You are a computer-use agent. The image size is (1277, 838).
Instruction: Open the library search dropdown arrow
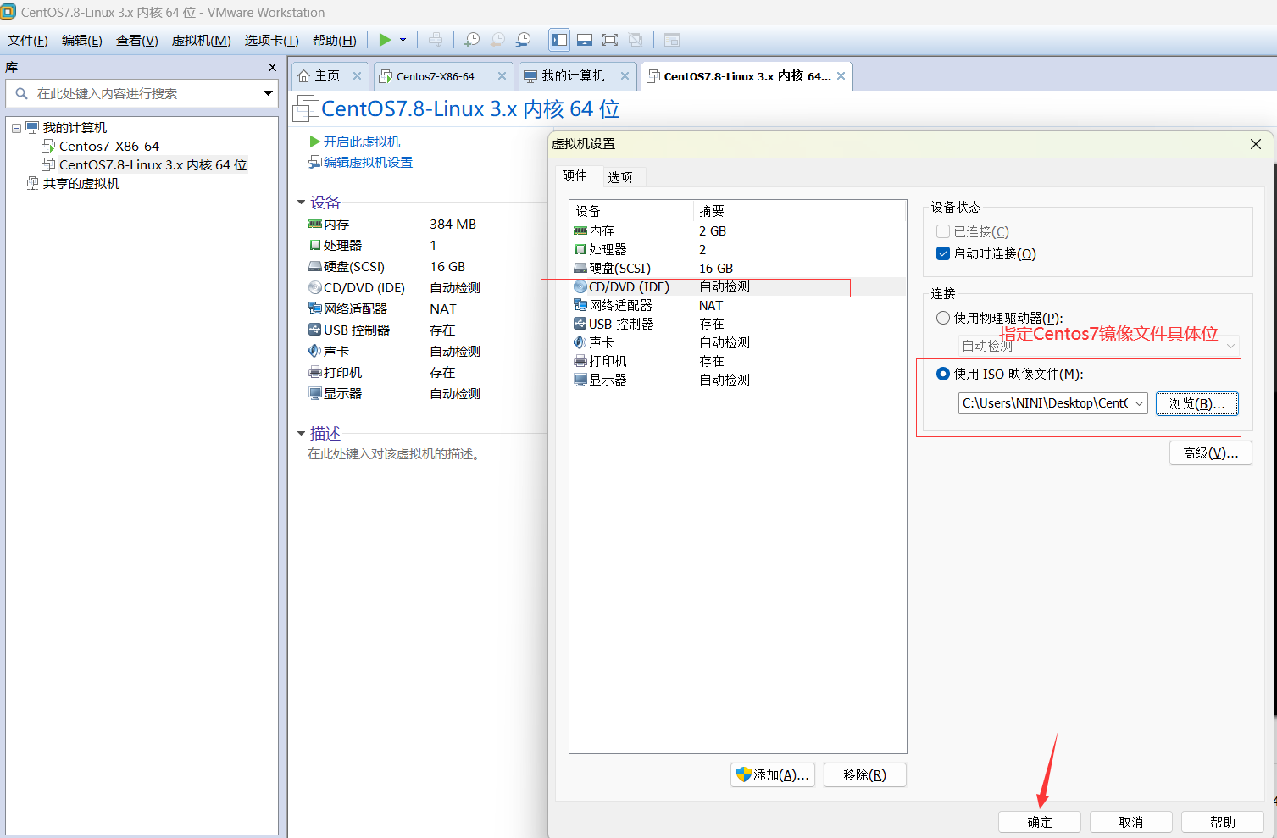pos(269,93)
